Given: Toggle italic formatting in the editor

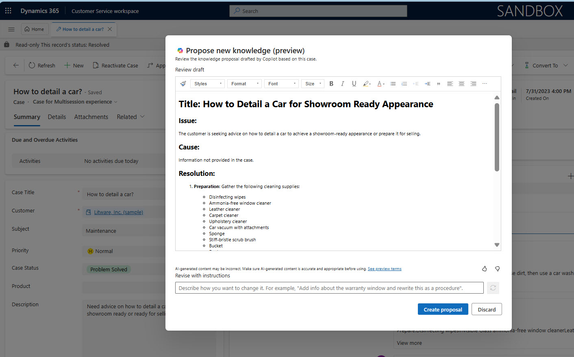Looking at the screenshot, I should point(343,84).
